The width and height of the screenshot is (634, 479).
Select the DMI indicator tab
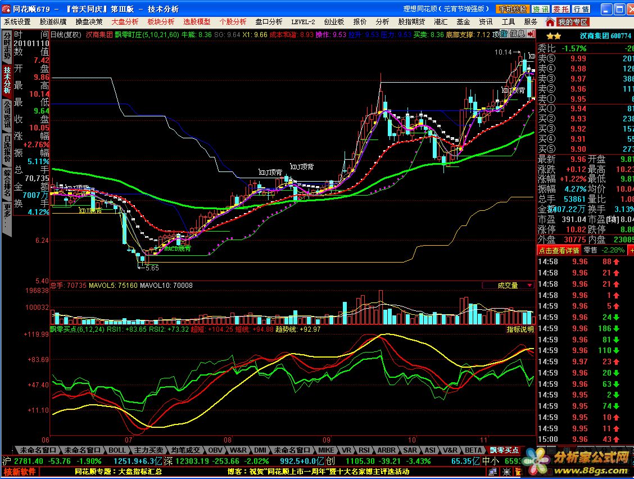(x=260, y=450)
